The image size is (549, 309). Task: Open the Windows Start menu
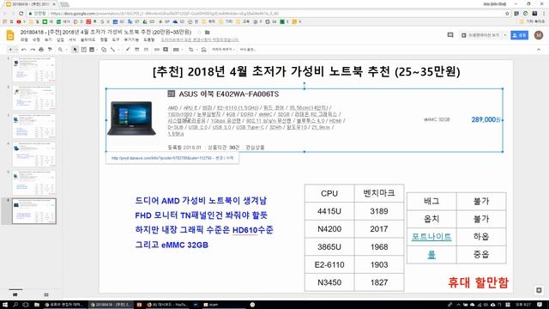point(5,305)
